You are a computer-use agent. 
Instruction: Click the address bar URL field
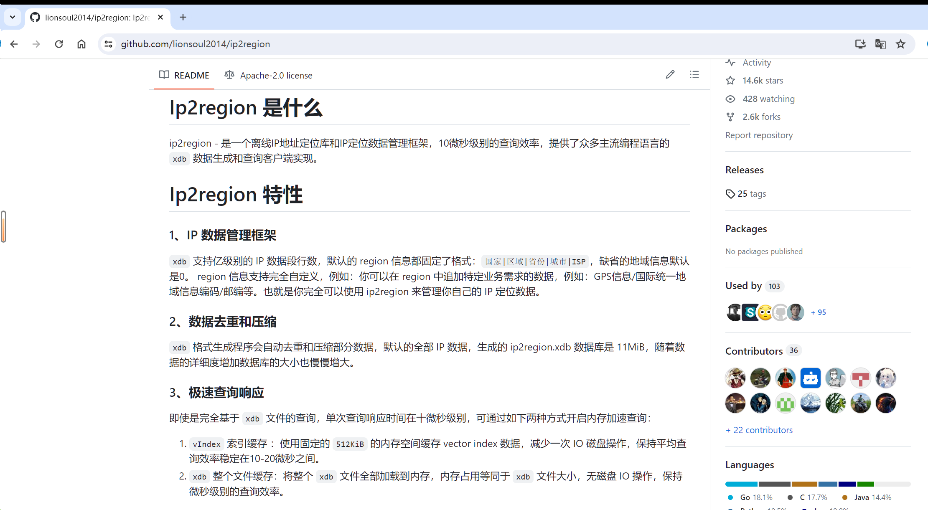[460, 44]
